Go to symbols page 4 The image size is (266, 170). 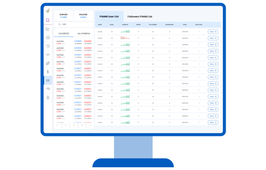(82, 125)
